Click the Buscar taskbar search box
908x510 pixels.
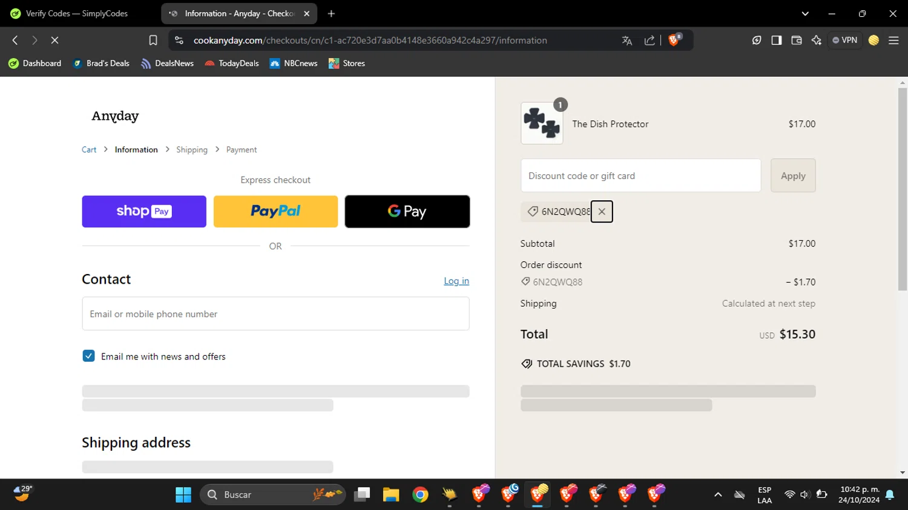point(272,495)
